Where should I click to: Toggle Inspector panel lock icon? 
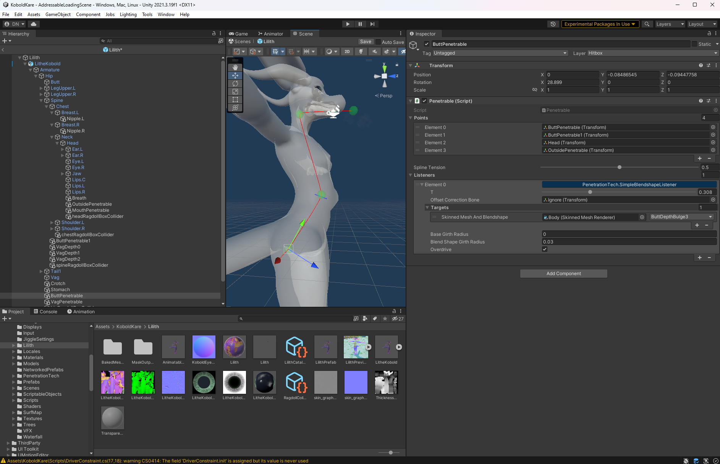pyautogui.click(x=709, y=34)
